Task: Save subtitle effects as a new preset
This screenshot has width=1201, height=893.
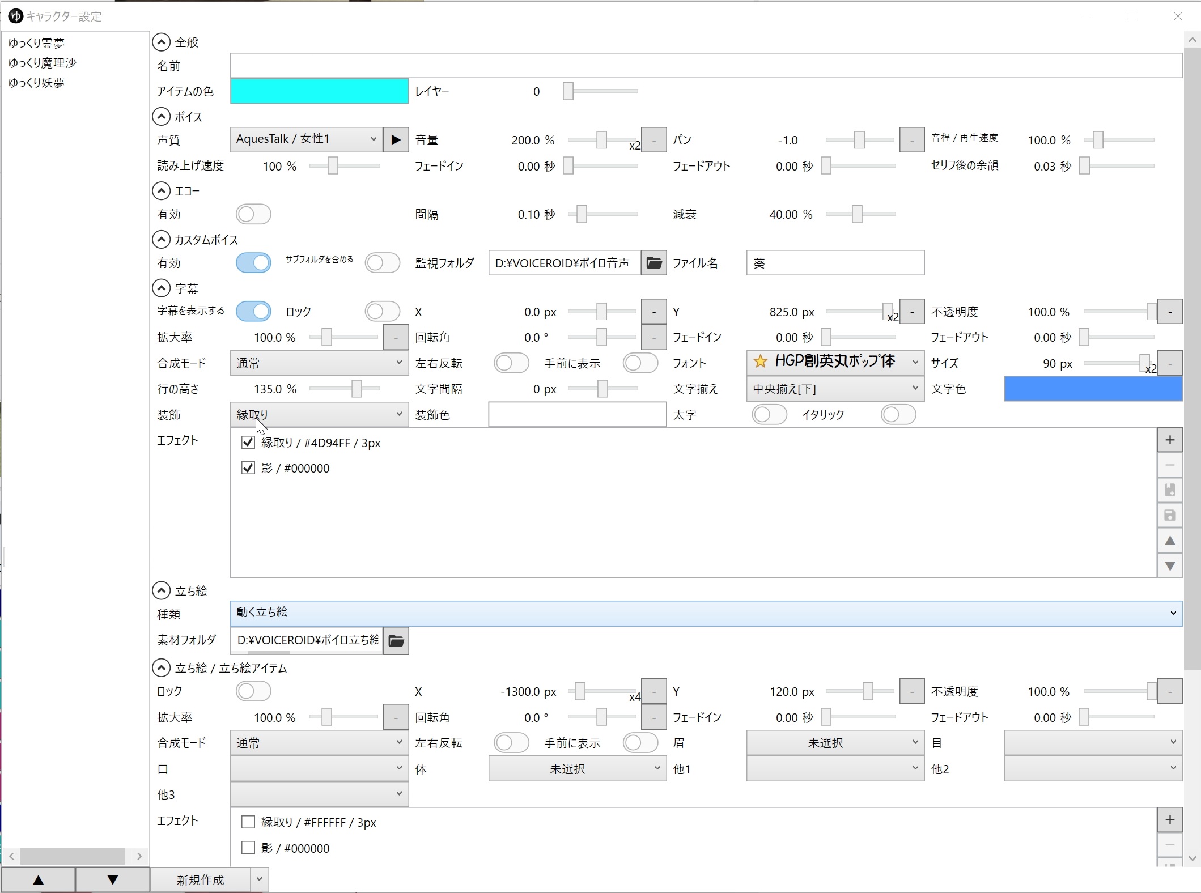Action: click(1170, 490)
